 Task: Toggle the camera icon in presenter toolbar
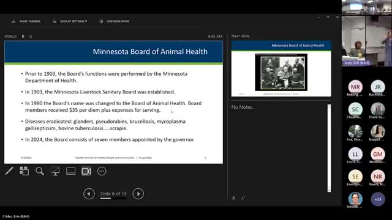tap(86, 171)
